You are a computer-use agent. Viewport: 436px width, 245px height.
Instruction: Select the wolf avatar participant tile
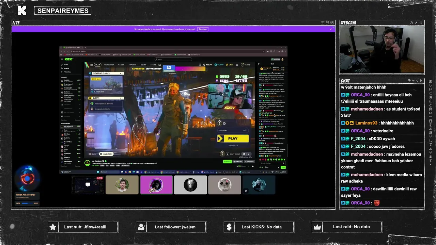click(190, 185)
